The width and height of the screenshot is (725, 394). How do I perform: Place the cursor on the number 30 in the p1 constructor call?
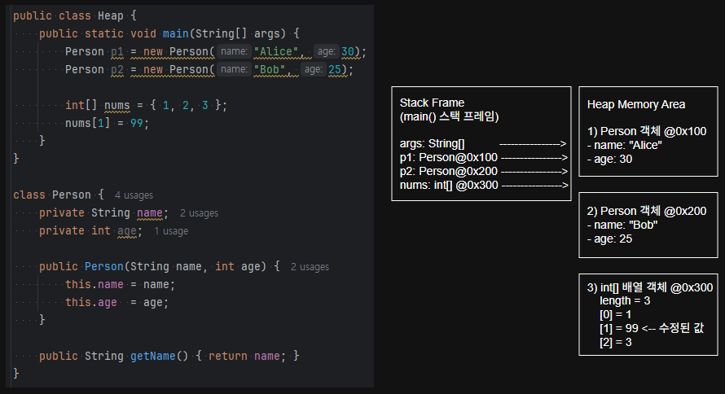click(348, 52)
